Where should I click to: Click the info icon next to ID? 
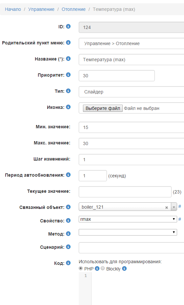(68, 26)
